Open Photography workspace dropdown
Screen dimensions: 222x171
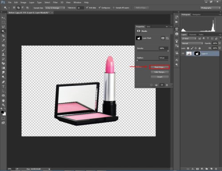210,8
